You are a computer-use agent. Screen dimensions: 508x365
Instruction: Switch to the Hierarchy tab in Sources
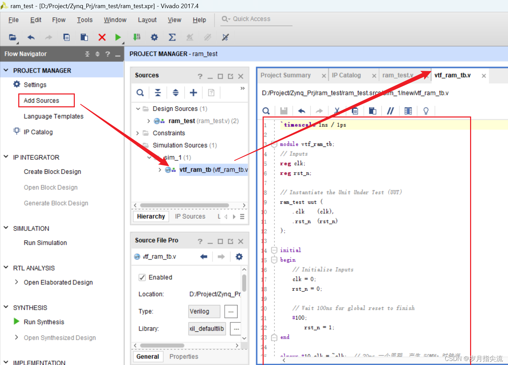point(151,216)
